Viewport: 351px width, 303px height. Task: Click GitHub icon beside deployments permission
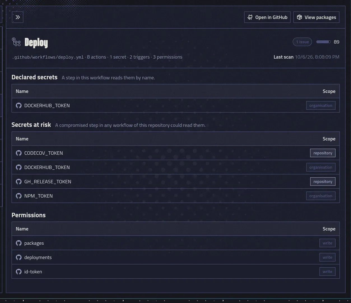[x=19, y=257]
